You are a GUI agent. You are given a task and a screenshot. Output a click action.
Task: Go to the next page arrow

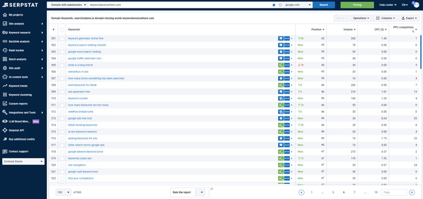[412, 193]
